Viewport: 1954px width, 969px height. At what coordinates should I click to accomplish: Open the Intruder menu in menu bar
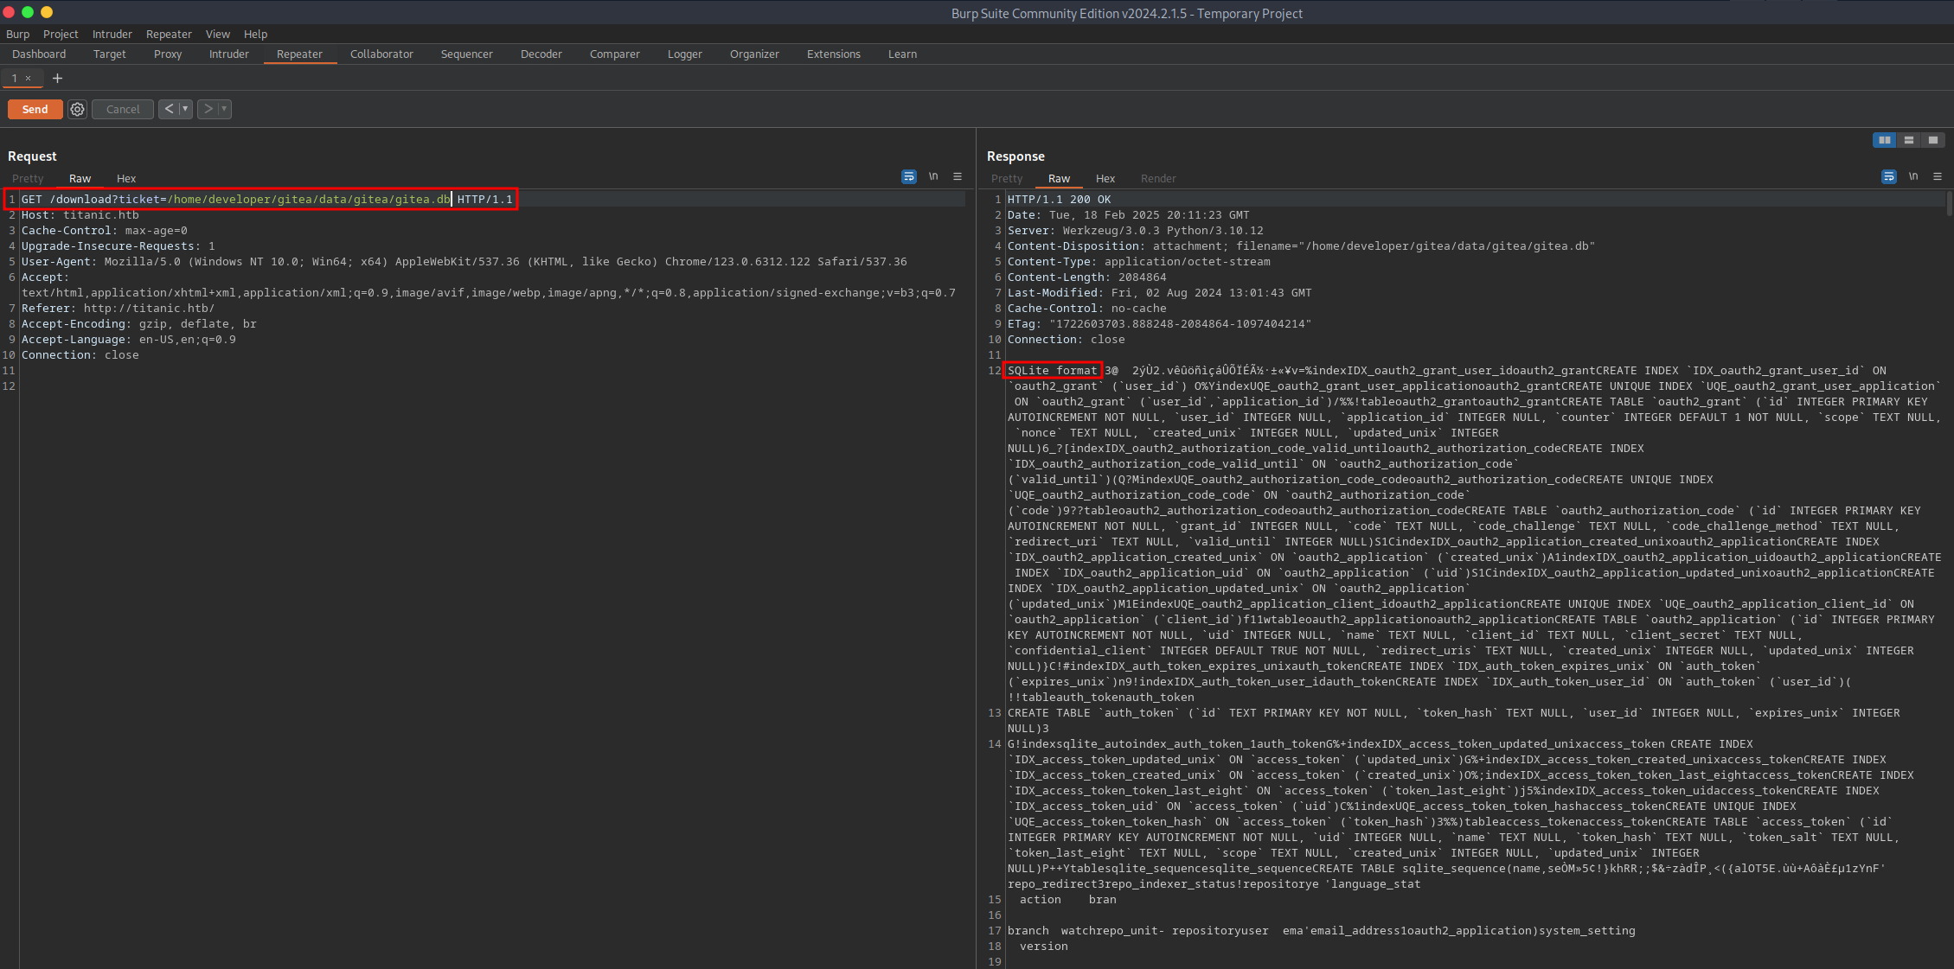[112, 34]
